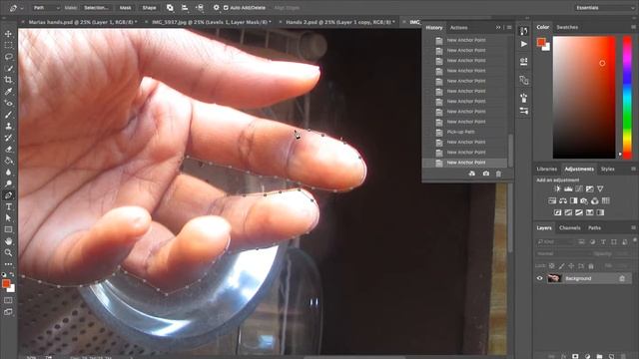Toggle lock position

point(571,266)
